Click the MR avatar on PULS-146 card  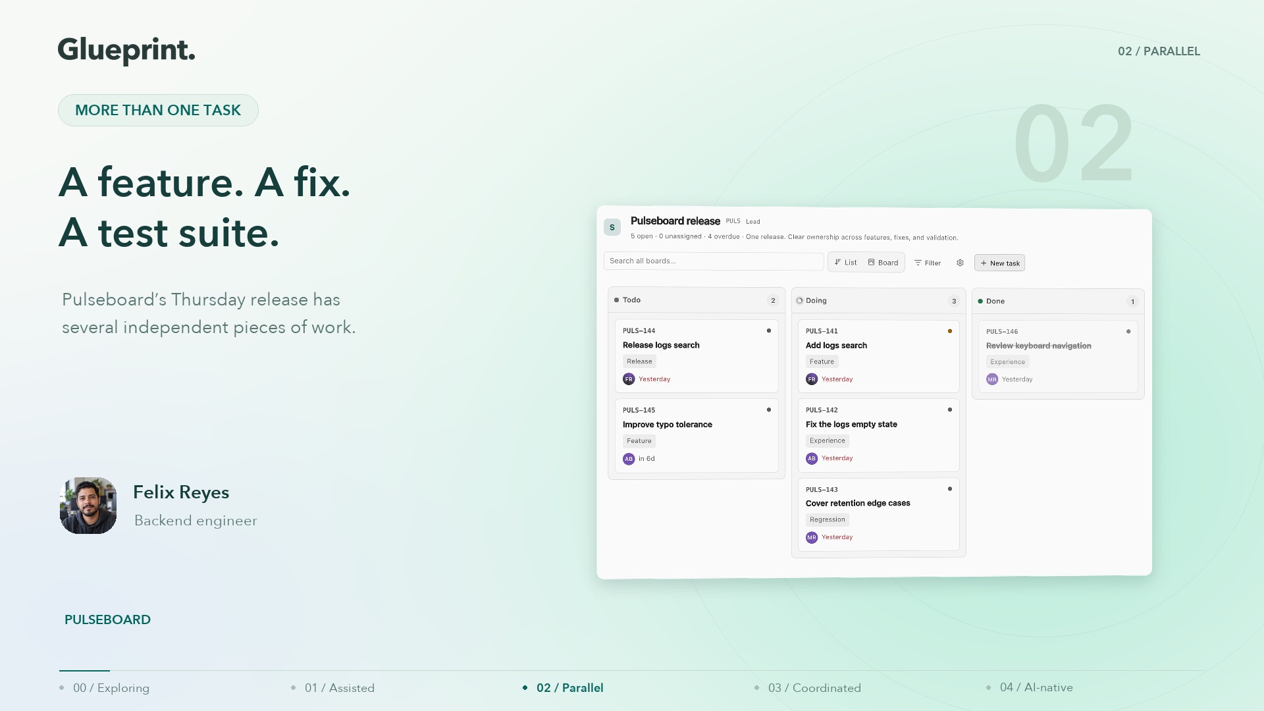click(x=992, y=379)
